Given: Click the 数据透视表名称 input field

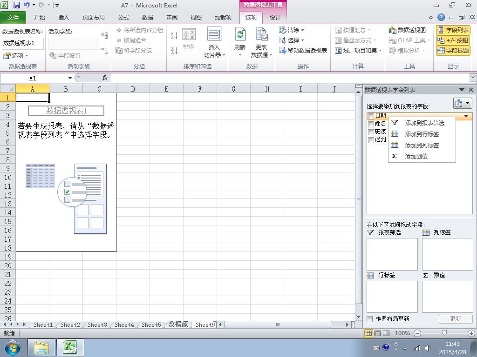Looking at the screenshot, I should tap(23, 43).
